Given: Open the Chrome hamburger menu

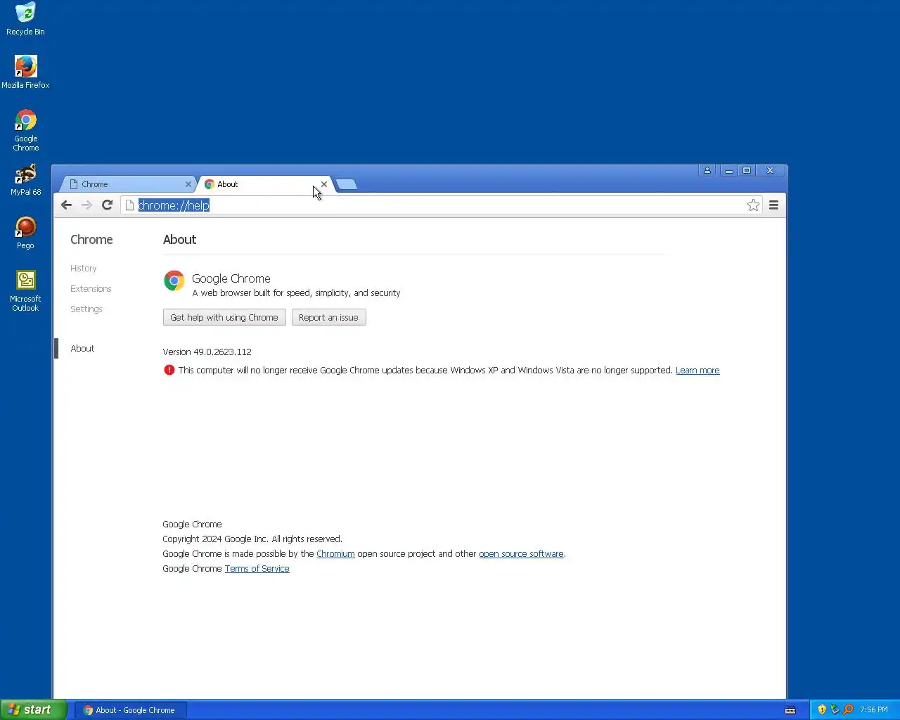Looking at the screenshot, I should pos(773,205).
